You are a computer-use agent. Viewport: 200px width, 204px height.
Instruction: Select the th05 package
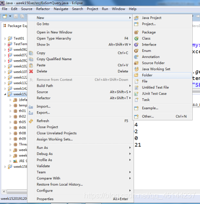pos(20,122)
